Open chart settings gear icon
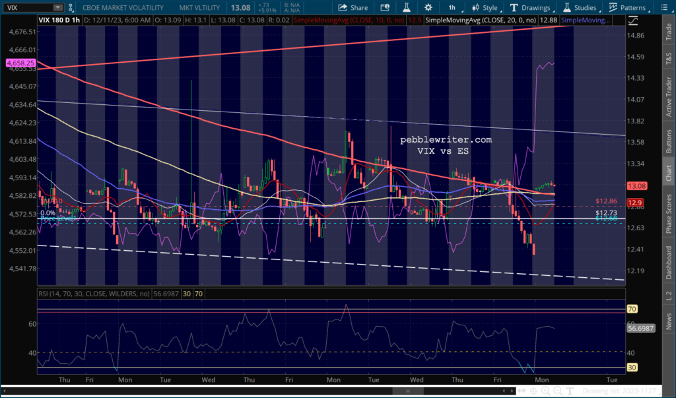The height and width of the screenshot is (398, 676). (x=428, y=7)
